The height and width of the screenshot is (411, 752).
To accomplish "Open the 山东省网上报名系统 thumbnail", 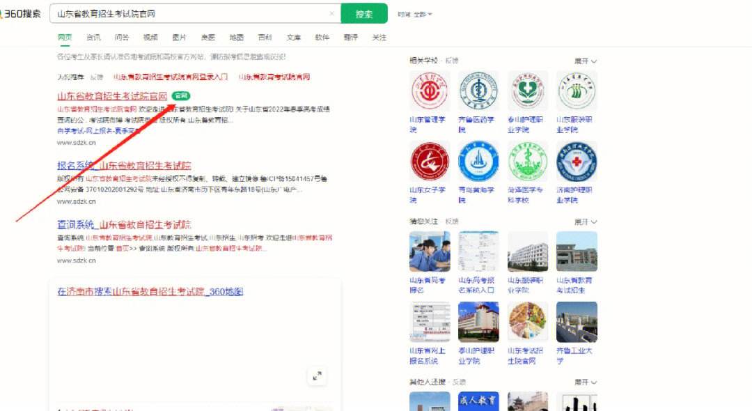I will [x=430, y=323].
